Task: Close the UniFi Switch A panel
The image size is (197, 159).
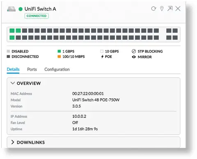Action: (x=178, y=9)
